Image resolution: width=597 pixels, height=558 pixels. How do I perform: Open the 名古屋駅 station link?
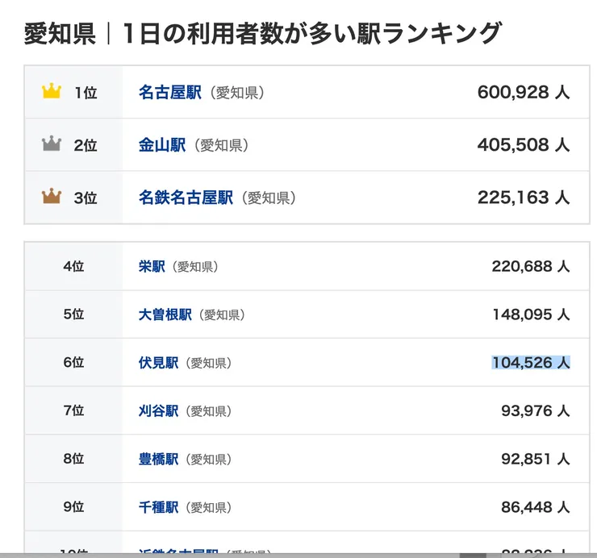click(x=169, y=93)
